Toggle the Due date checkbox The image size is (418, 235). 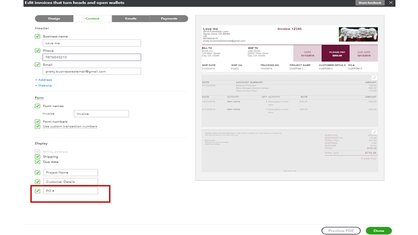pos(38,162)
